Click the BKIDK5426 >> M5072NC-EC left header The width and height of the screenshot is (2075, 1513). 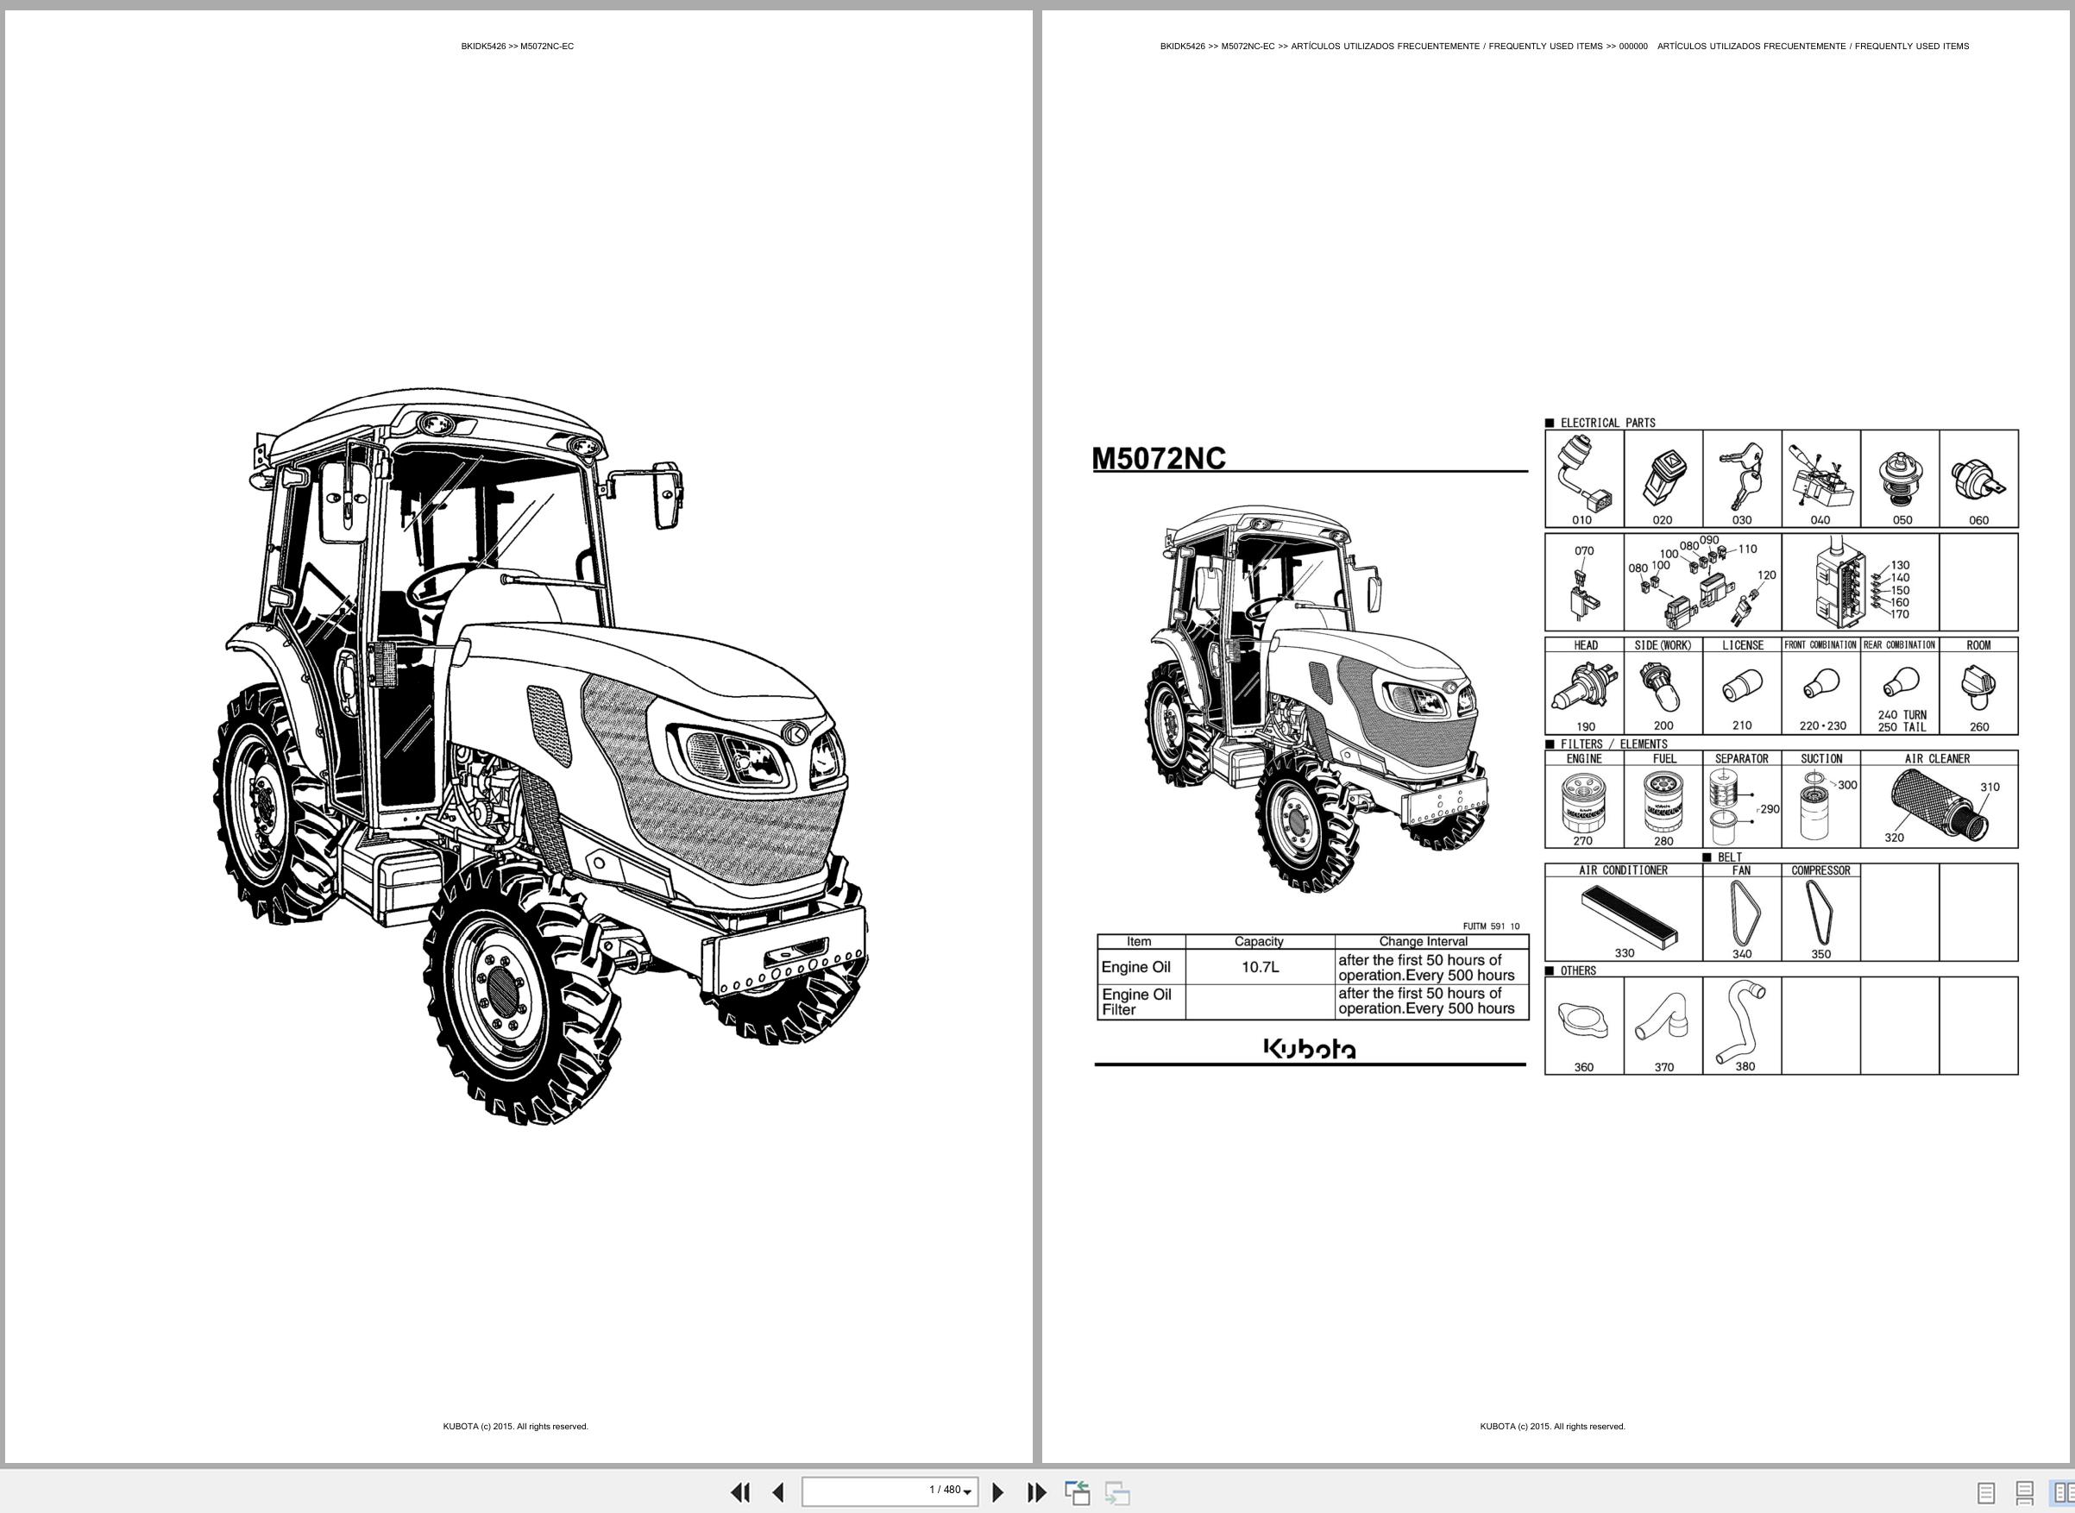(x=518, y=47)
